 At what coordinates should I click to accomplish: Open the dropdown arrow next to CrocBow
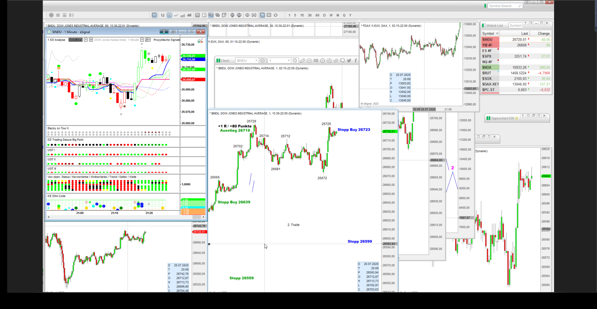click(86, 40)
